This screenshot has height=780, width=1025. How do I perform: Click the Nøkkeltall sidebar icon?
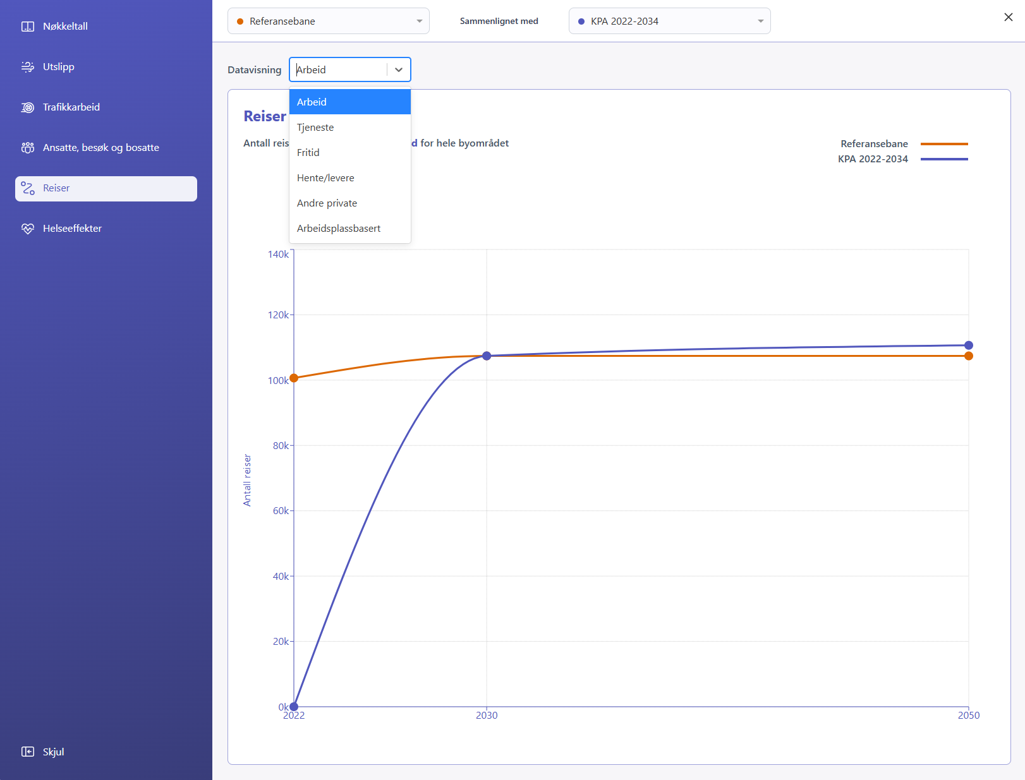pos(28,27)
